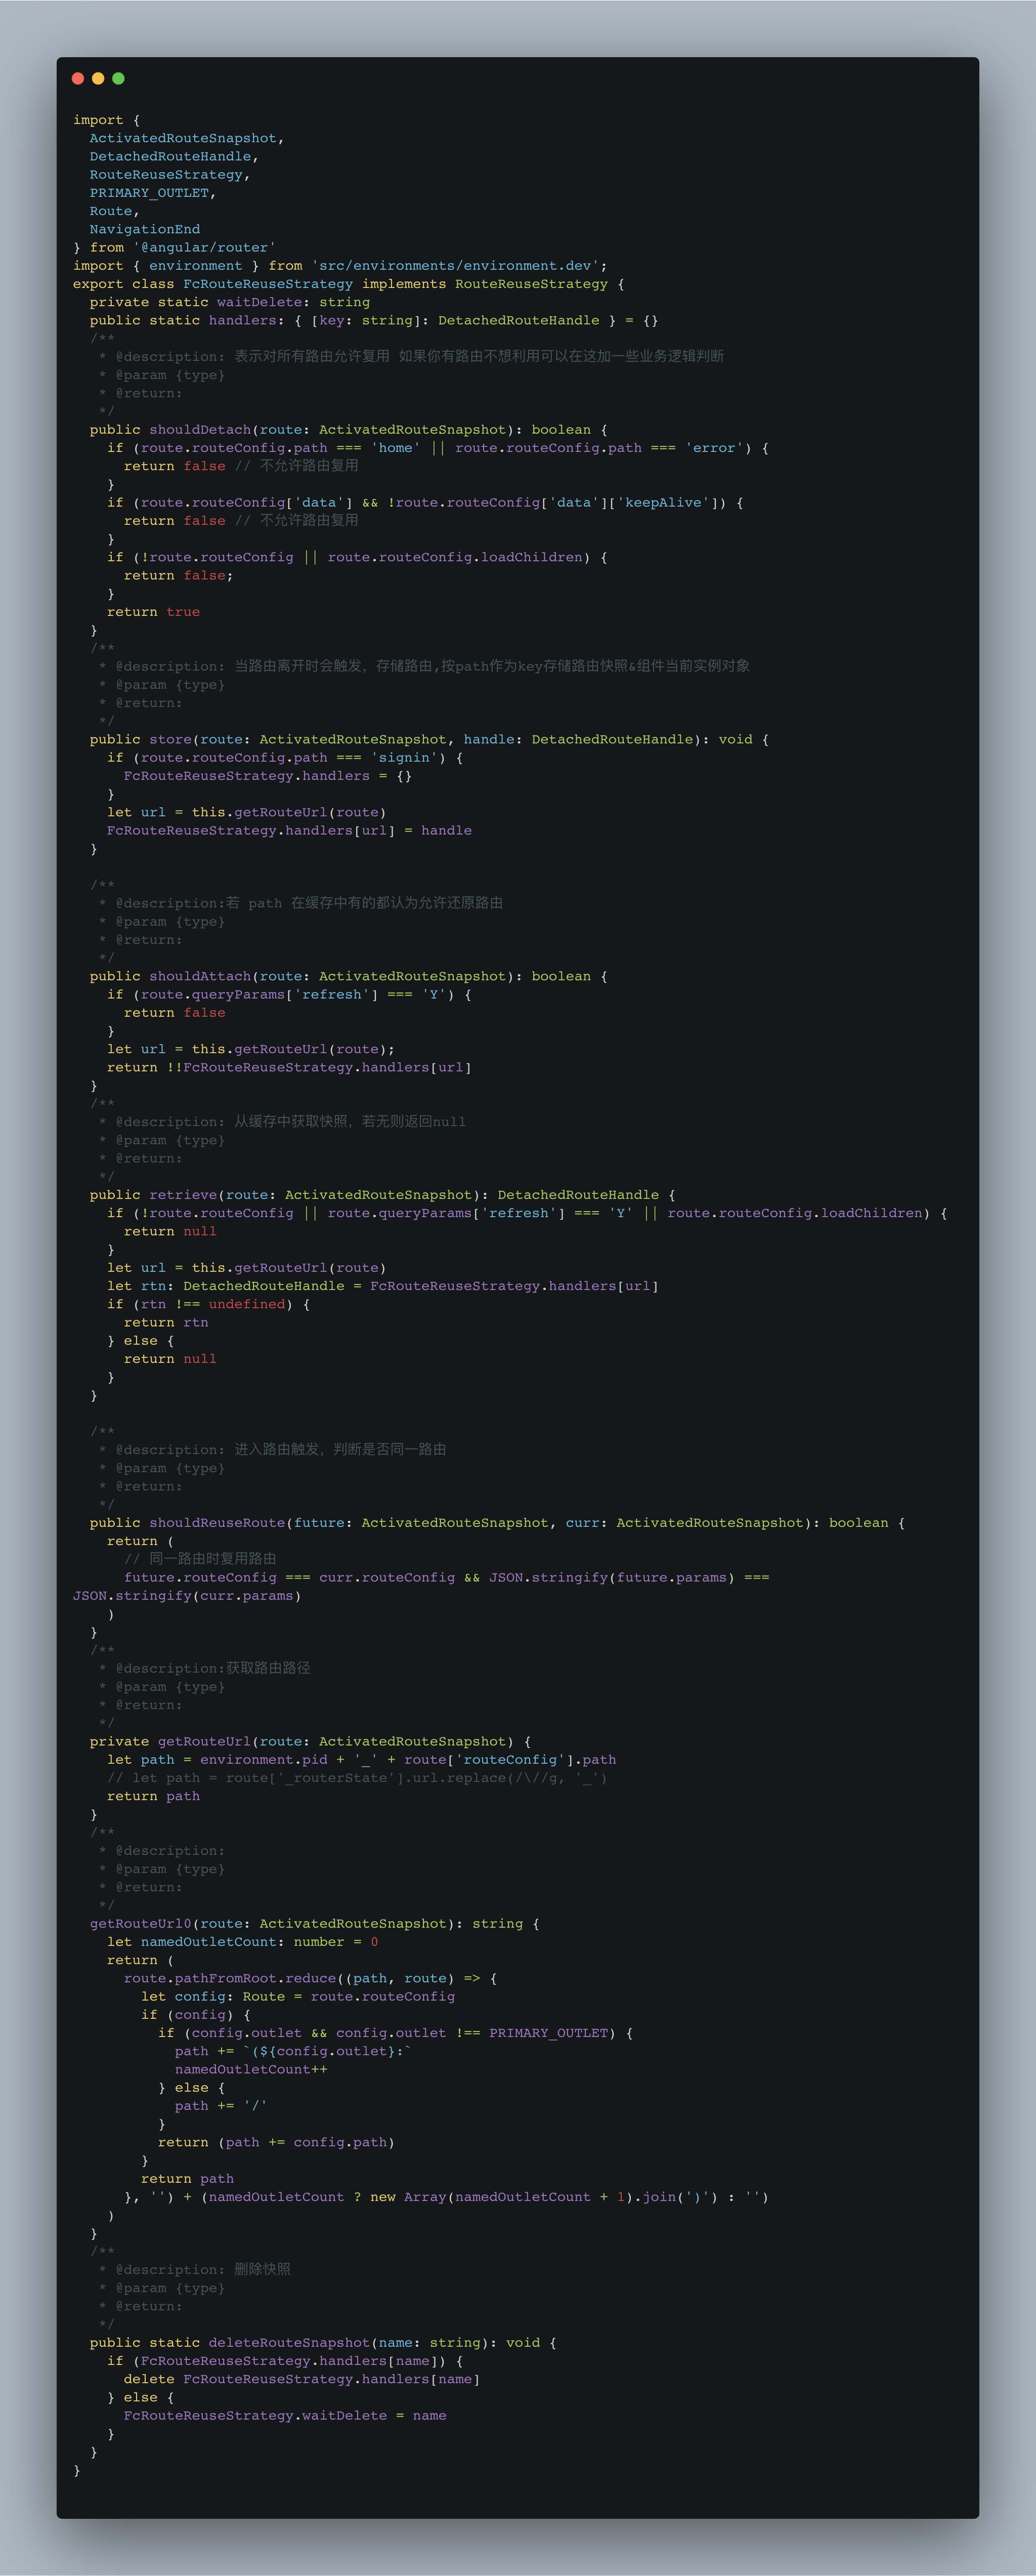Select the RouteReuseStrategy, import line

(170, 174)
